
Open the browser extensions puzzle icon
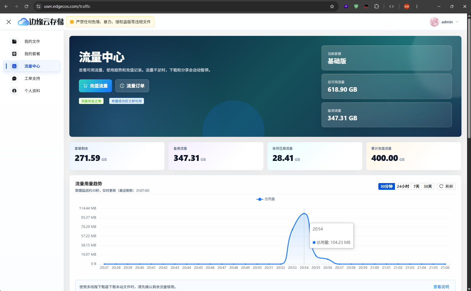[376, 6]
